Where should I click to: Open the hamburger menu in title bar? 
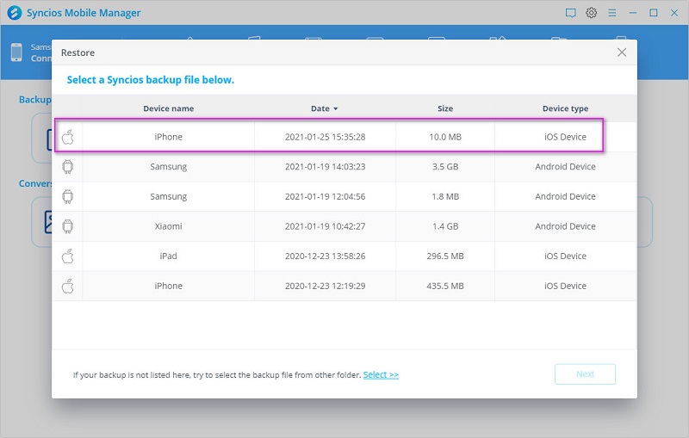click(x=612, y=13)
